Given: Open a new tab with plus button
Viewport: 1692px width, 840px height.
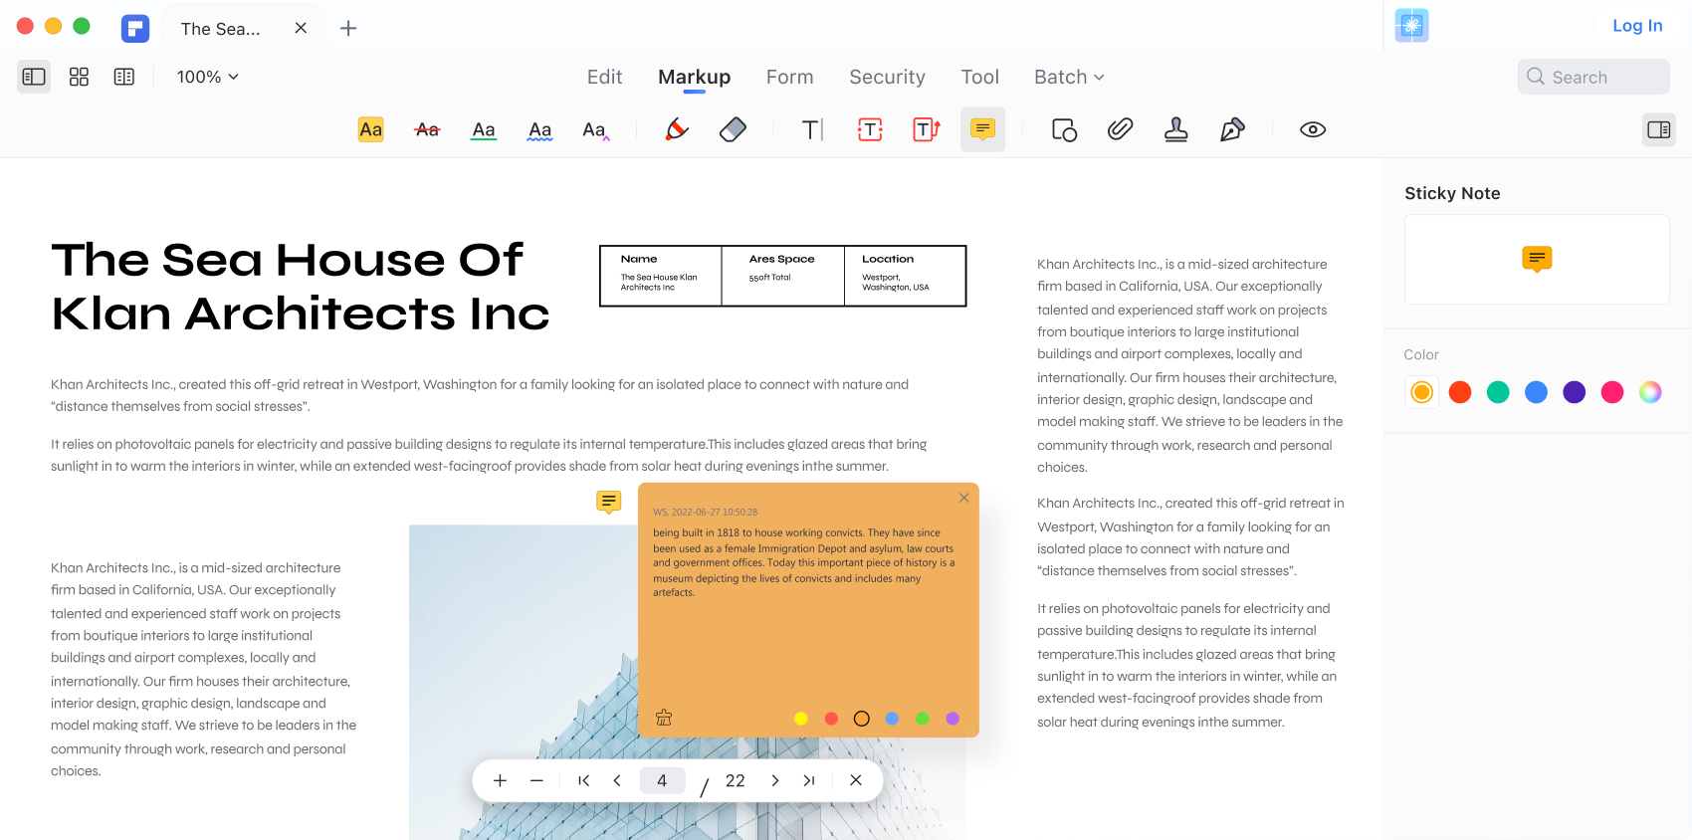Looking at the screenshot, I should (348, 28).
